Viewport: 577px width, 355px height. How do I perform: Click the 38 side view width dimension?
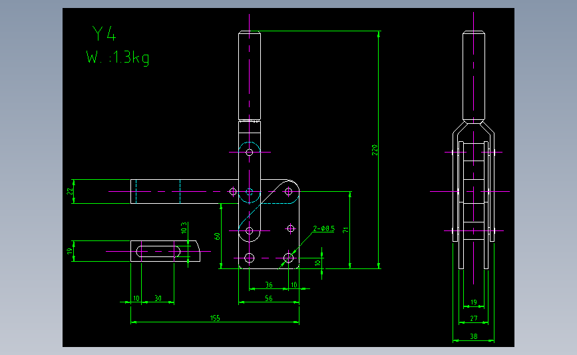(x=474, y=336)
